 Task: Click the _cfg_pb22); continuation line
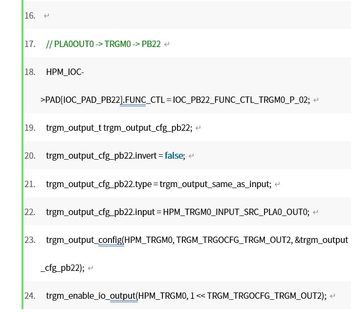coord(63,268)
